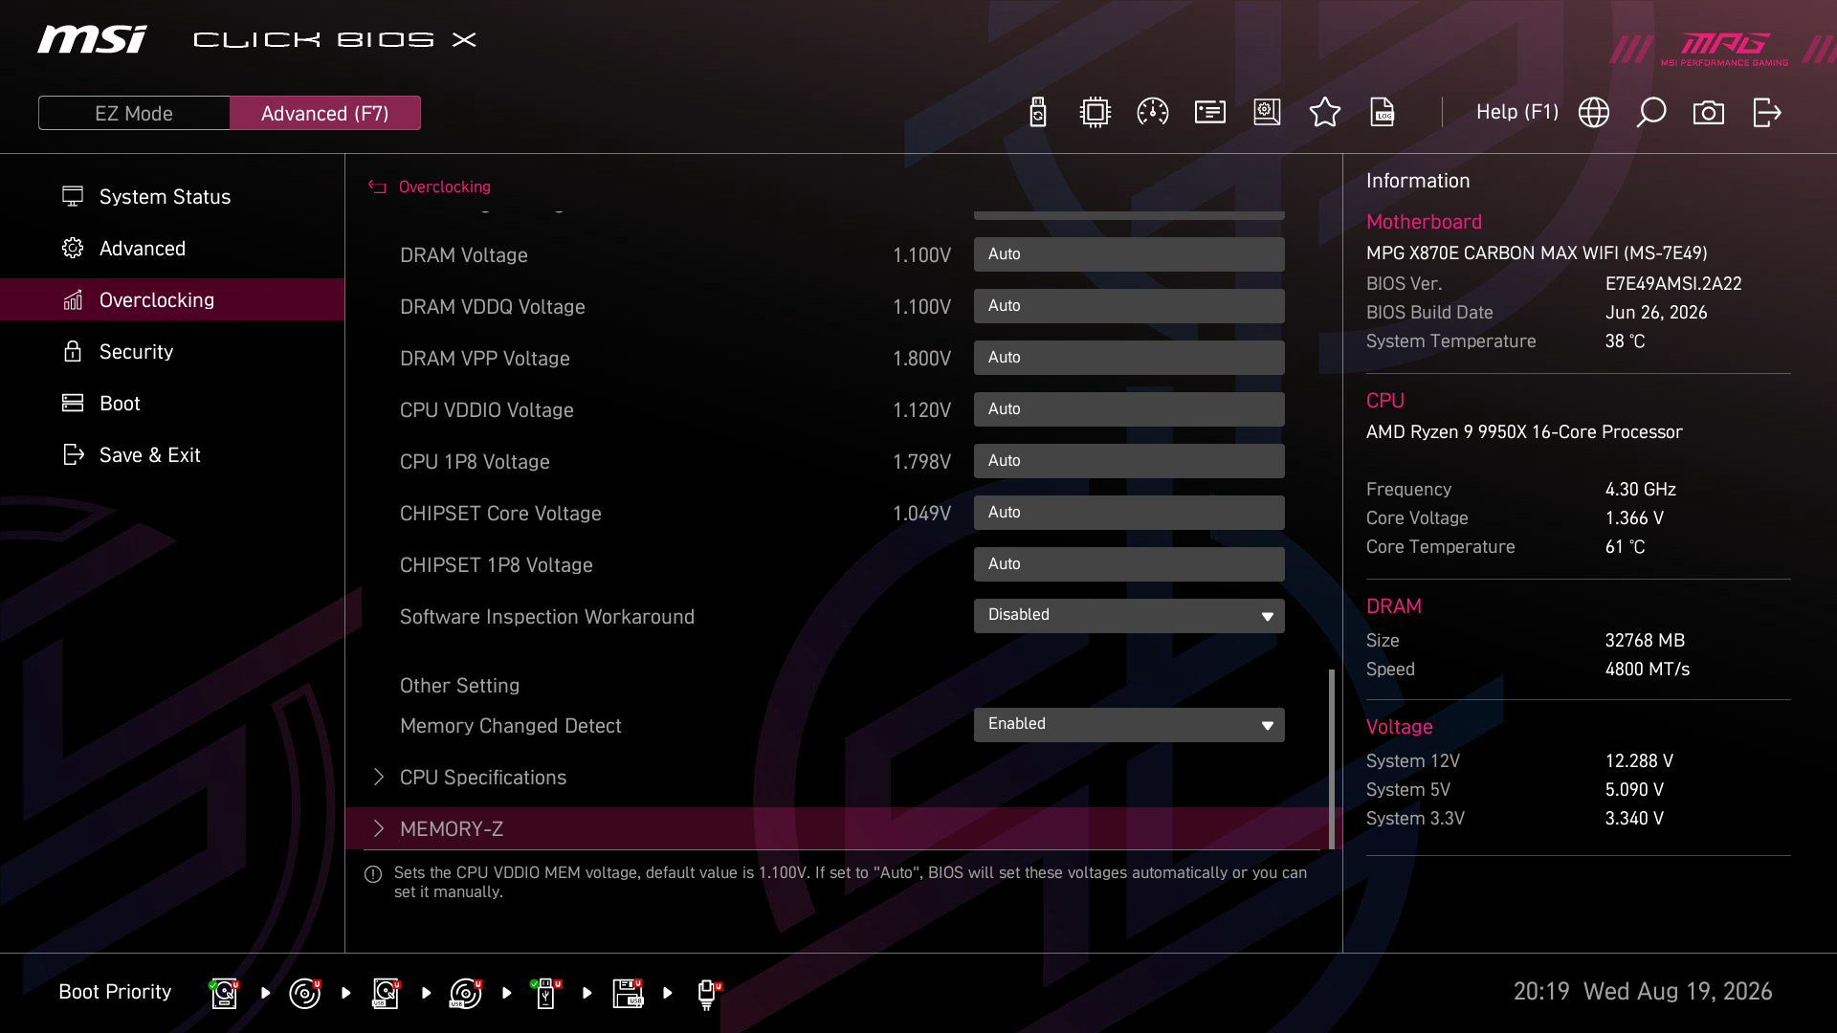The width and height of the screenshot is (1837, 1033).
Task: Click Help (F1) button
Action: (x=1516, y=113)
